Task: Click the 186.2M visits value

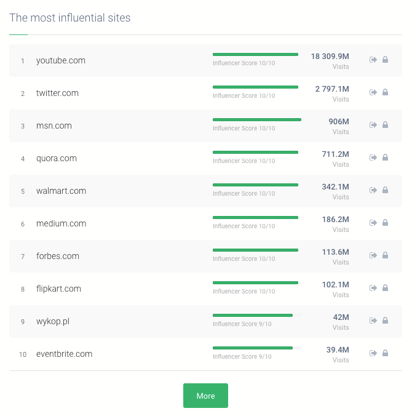Action: [335, 220]
